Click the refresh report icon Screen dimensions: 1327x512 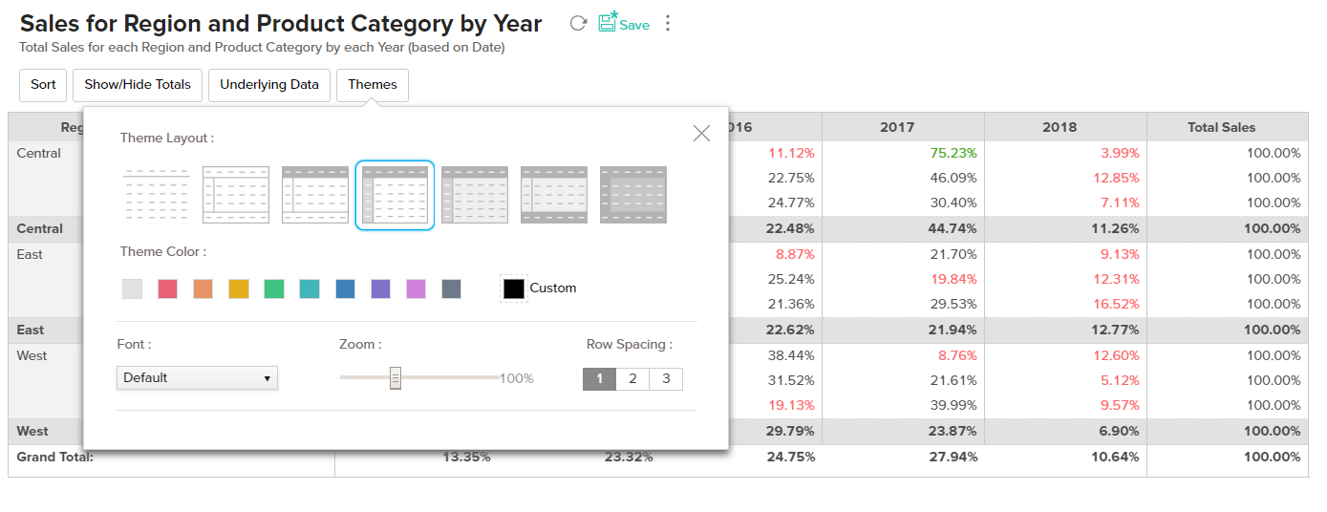click(578, 24)
